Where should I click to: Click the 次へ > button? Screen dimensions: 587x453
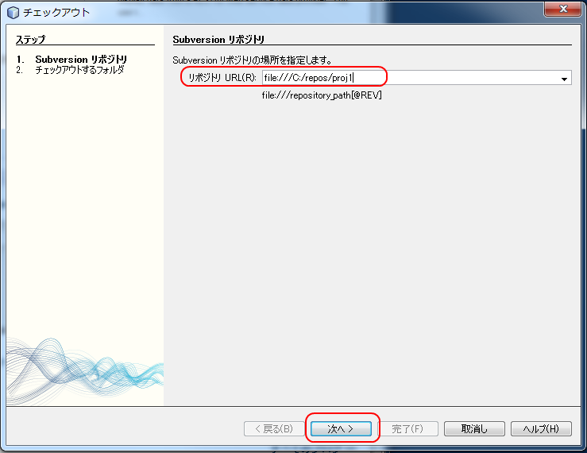(x=341, y=428)
